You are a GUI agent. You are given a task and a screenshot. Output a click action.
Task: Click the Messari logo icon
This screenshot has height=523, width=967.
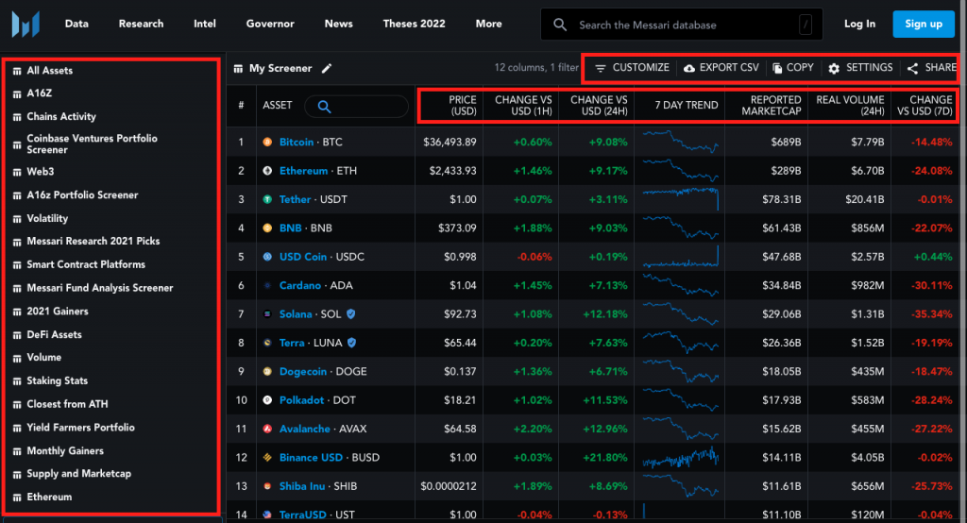23,24
